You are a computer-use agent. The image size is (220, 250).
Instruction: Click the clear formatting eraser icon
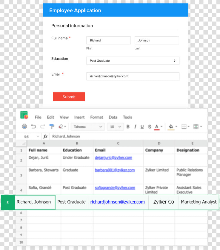coord(61,126)
